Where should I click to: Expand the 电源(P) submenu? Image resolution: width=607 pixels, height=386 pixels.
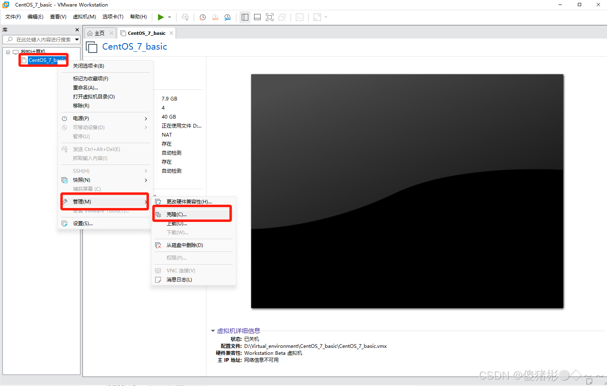(x=146, y=119)
